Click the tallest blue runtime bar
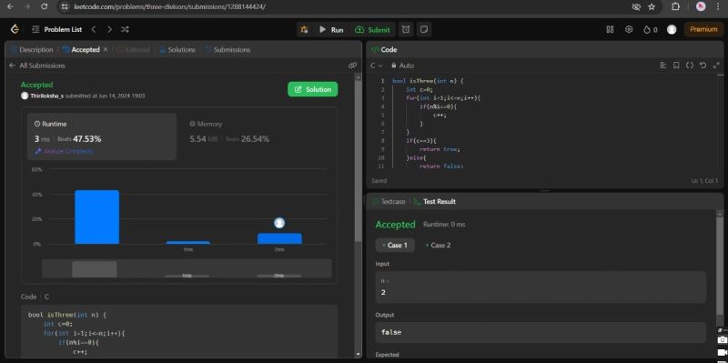728x363 pixels. (x=96, y=217)
